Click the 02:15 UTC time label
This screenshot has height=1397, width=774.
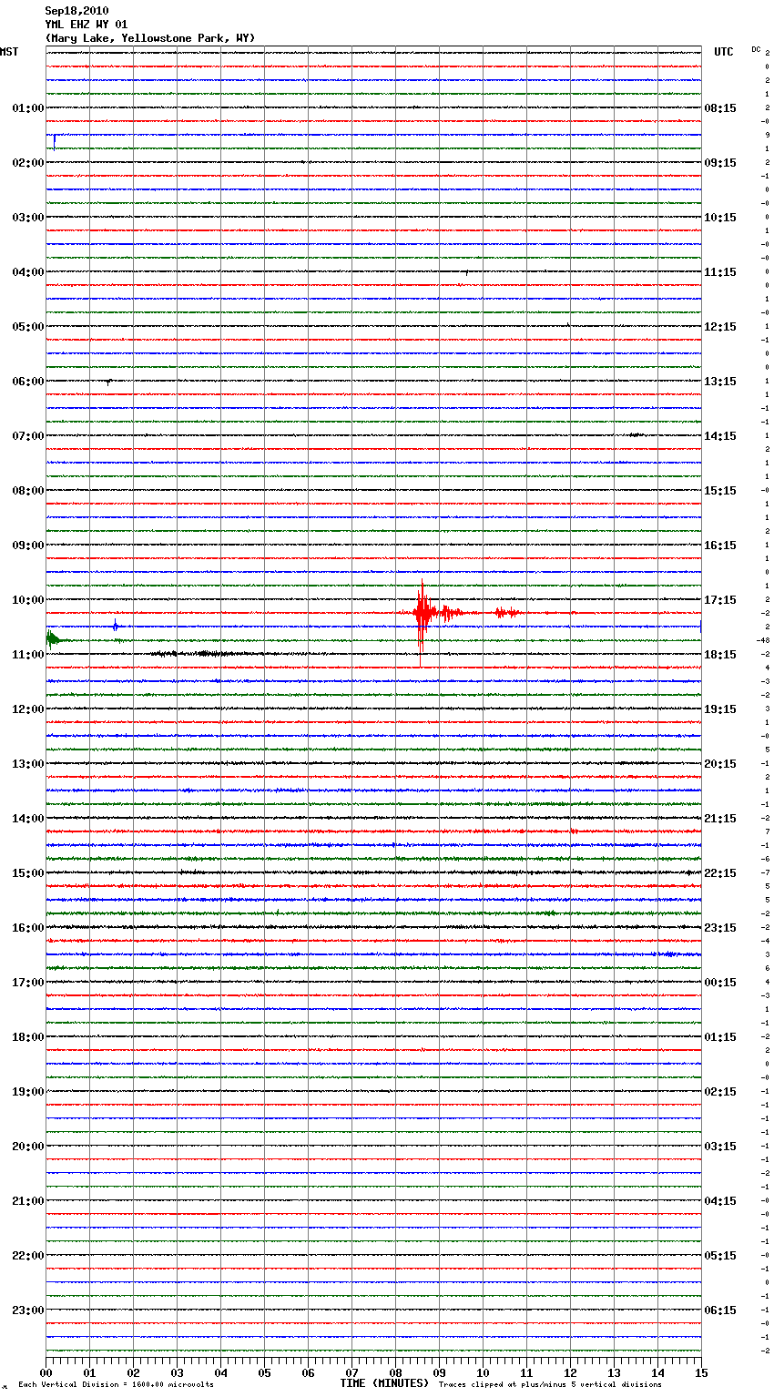(x=720, y=1092)
